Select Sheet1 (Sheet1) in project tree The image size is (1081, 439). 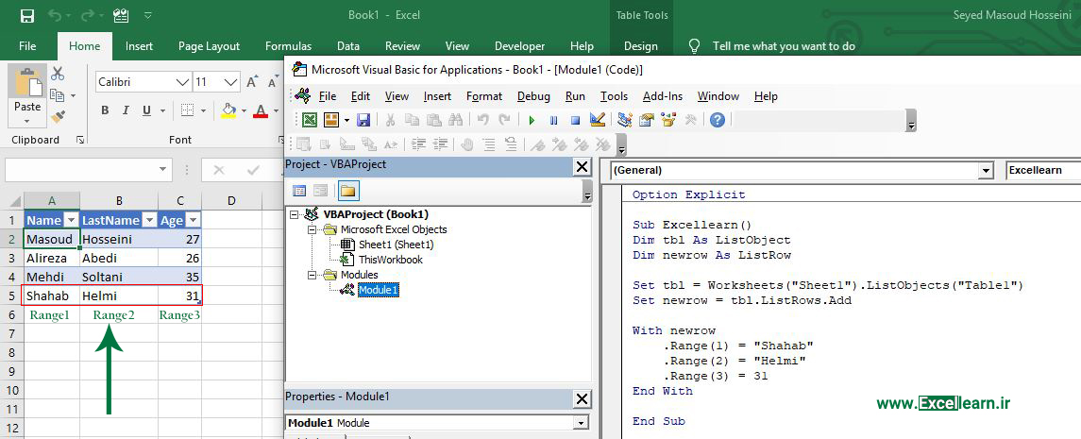tap(396, 245)
